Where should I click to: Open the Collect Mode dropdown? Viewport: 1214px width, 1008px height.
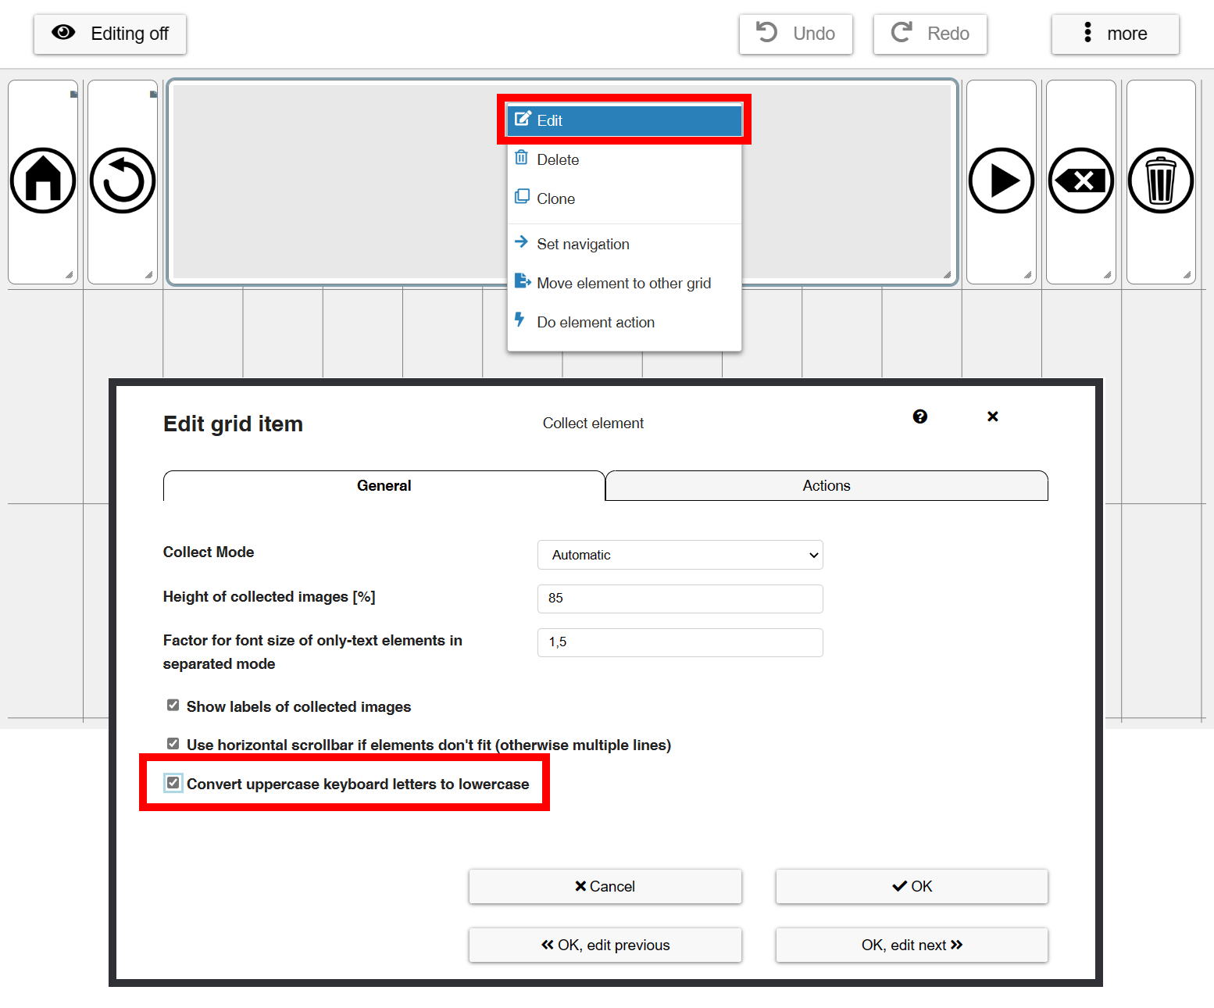[x=680, y=555]
